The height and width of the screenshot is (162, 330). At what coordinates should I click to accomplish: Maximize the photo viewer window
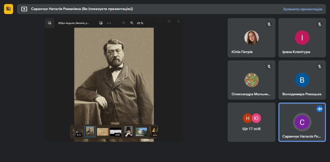tap(169, 21)
